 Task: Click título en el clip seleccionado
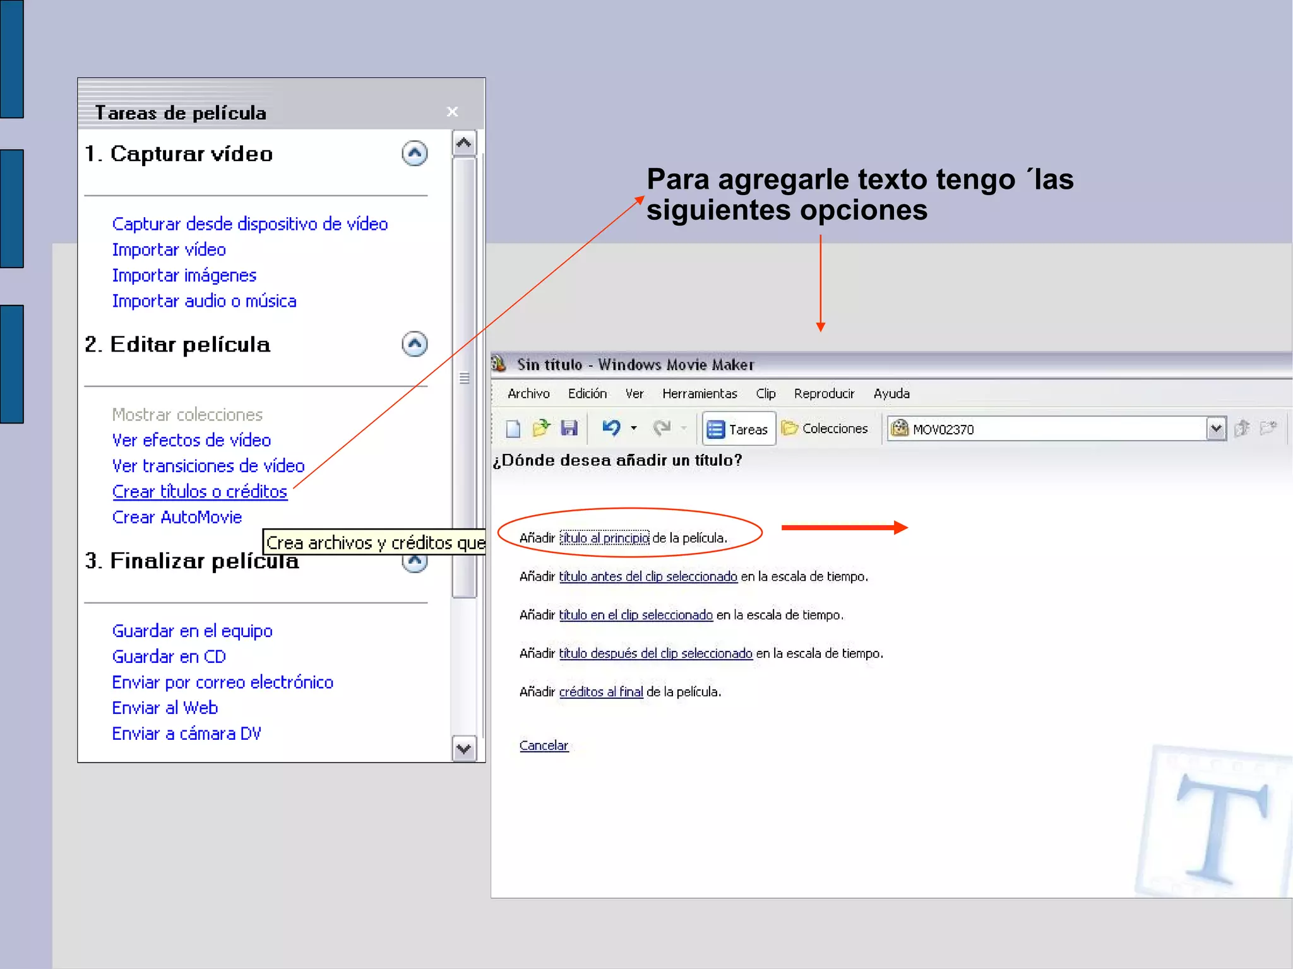click(x=636, y=615)
